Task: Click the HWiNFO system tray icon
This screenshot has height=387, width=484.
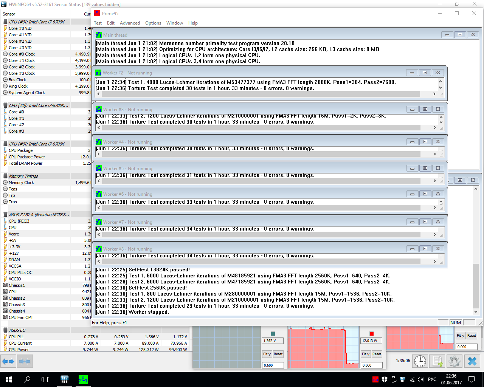Action: point(403,379)
